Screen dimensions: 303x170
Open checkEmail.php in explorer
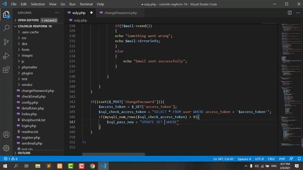pos(34,96)
